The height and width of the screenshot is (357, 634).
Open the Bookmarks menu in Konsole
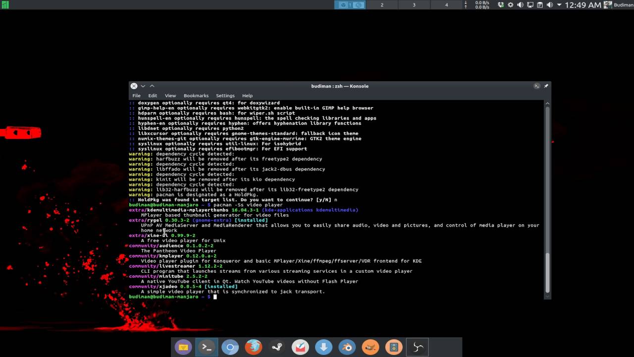coord(196,96)
